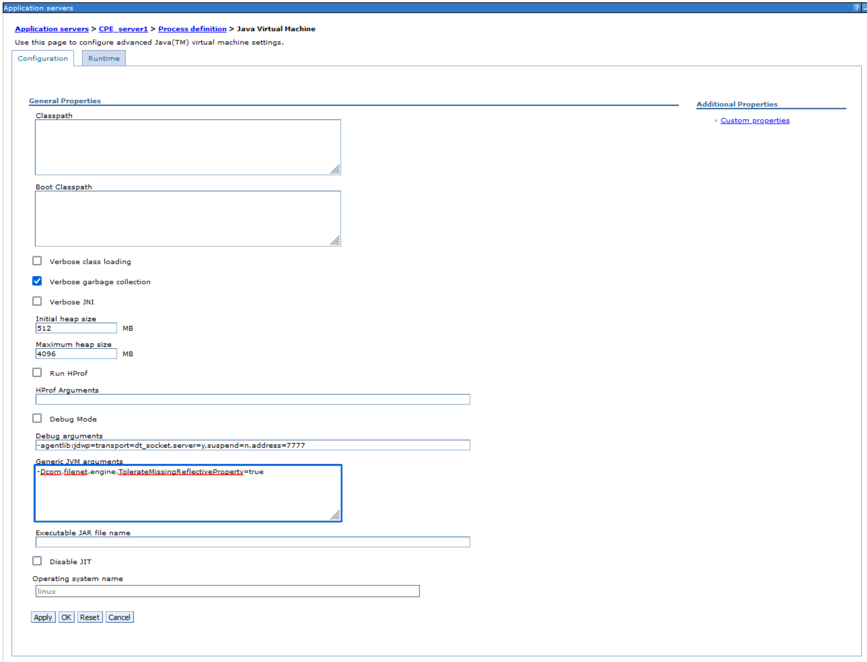Enable Disable JIT option
Viewport: 867px width, 662px height.
[37, 561]
